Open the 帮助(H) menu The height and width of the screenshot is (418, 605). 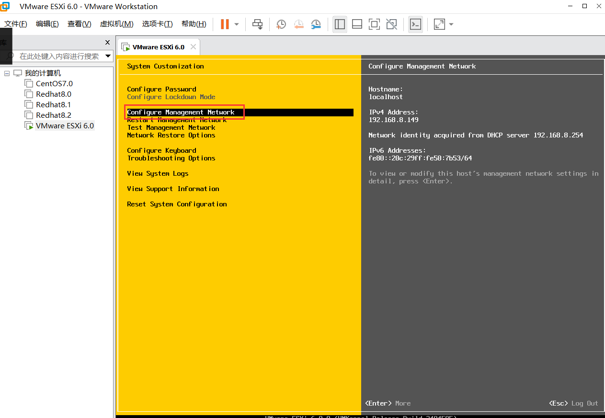(x=194, y=24)
